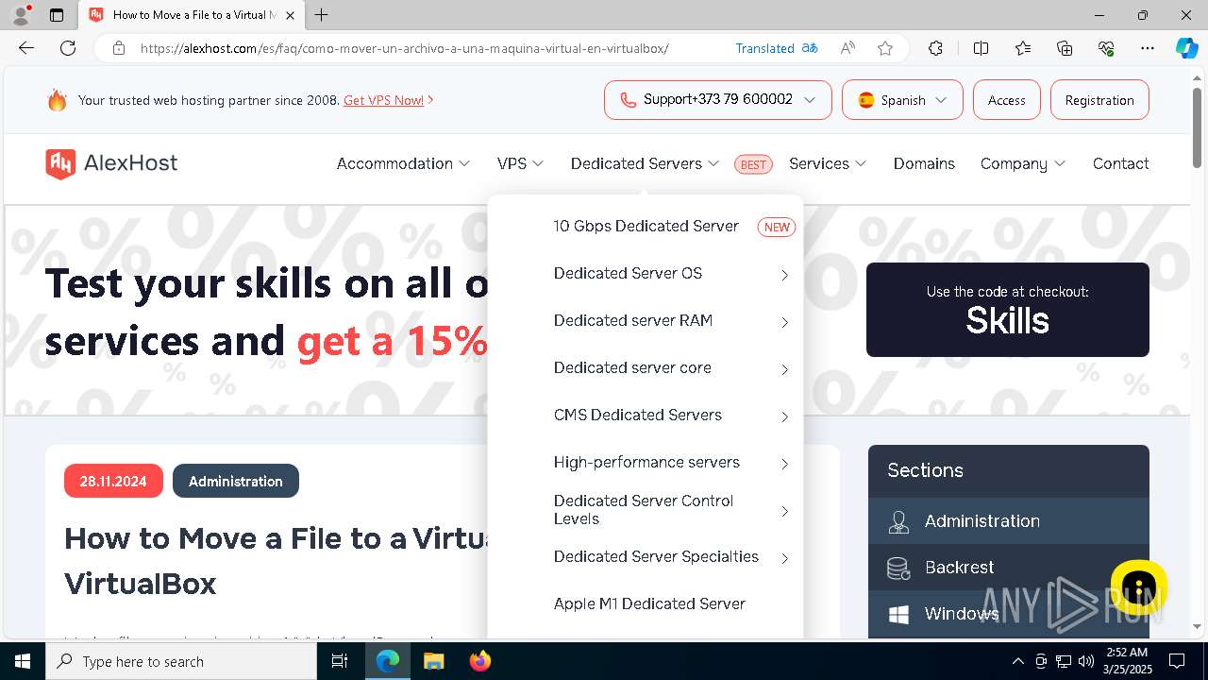Image resolution: width=1208 pixels, height=680 pixels.
Task: Click the taskbar search box
Action: tap(181, 661)
